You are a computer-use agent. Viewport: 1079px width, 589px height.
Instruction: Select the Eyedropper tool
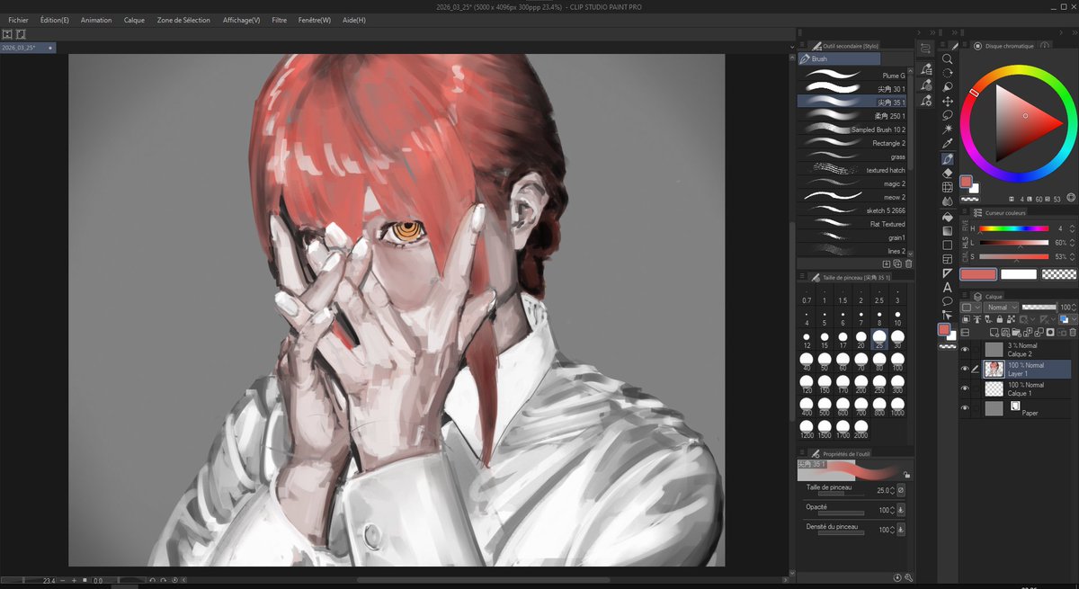pyautogui.click(x=948, y=144)
